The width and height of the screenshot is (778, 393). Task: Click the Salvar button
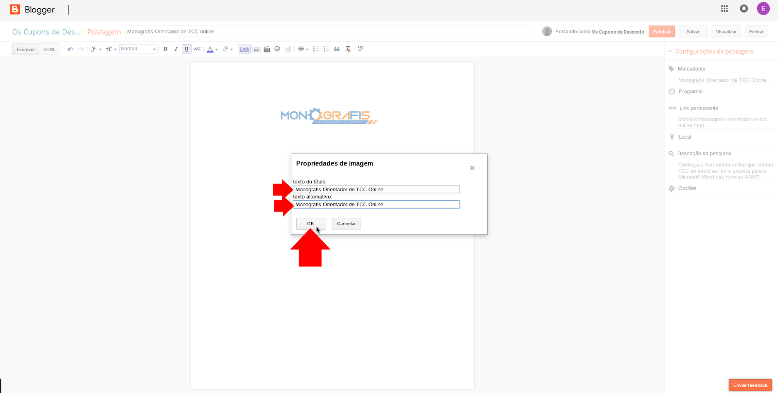point(693,32)
